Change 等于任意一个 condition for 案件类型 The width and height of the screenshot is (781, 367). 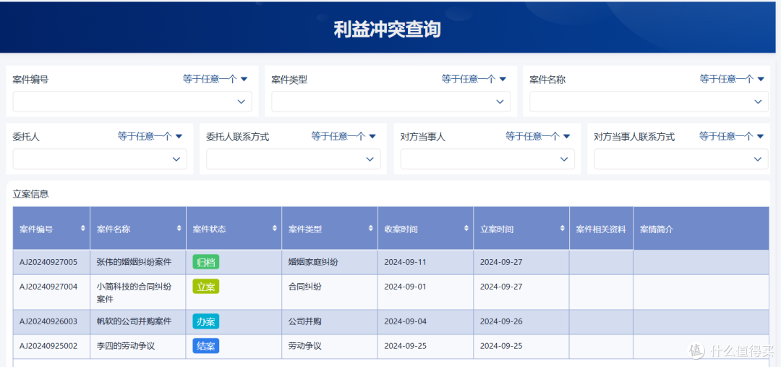[474, 79]
